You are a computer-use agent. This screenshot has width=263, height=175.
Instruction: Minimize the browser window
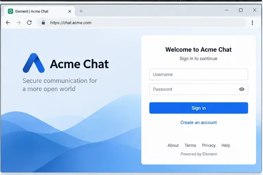227,10
